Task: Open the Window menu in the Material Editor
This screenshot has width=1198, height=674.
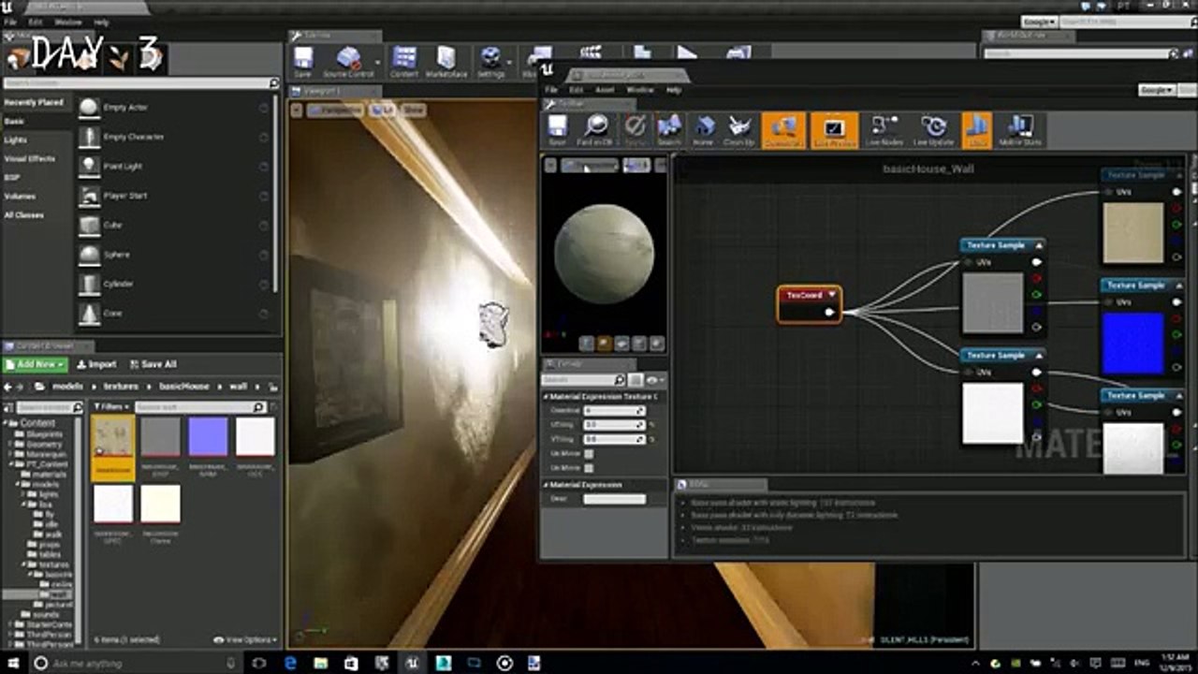Action: (640, 90)
